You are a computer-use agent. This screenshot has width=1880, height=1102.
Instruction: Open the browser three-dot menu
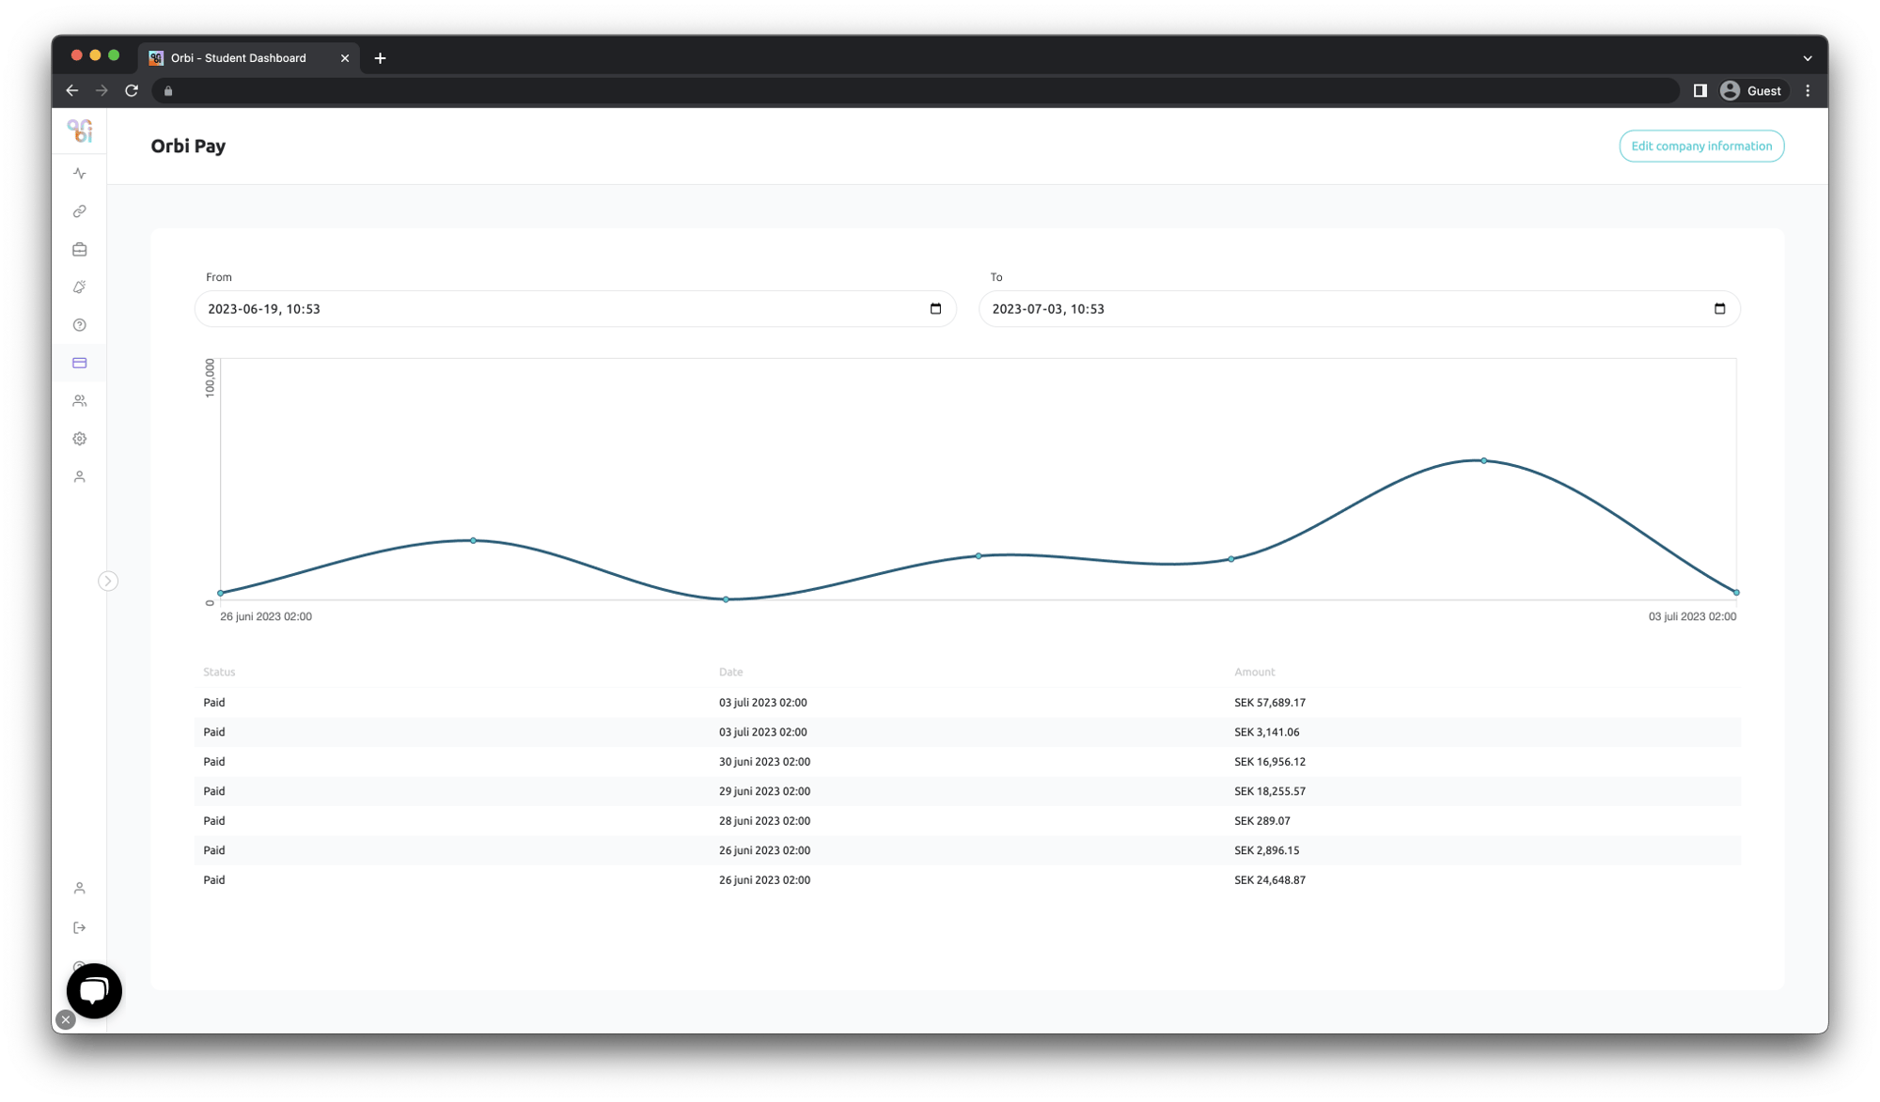pyautogui.click(x=1808, y=91)
